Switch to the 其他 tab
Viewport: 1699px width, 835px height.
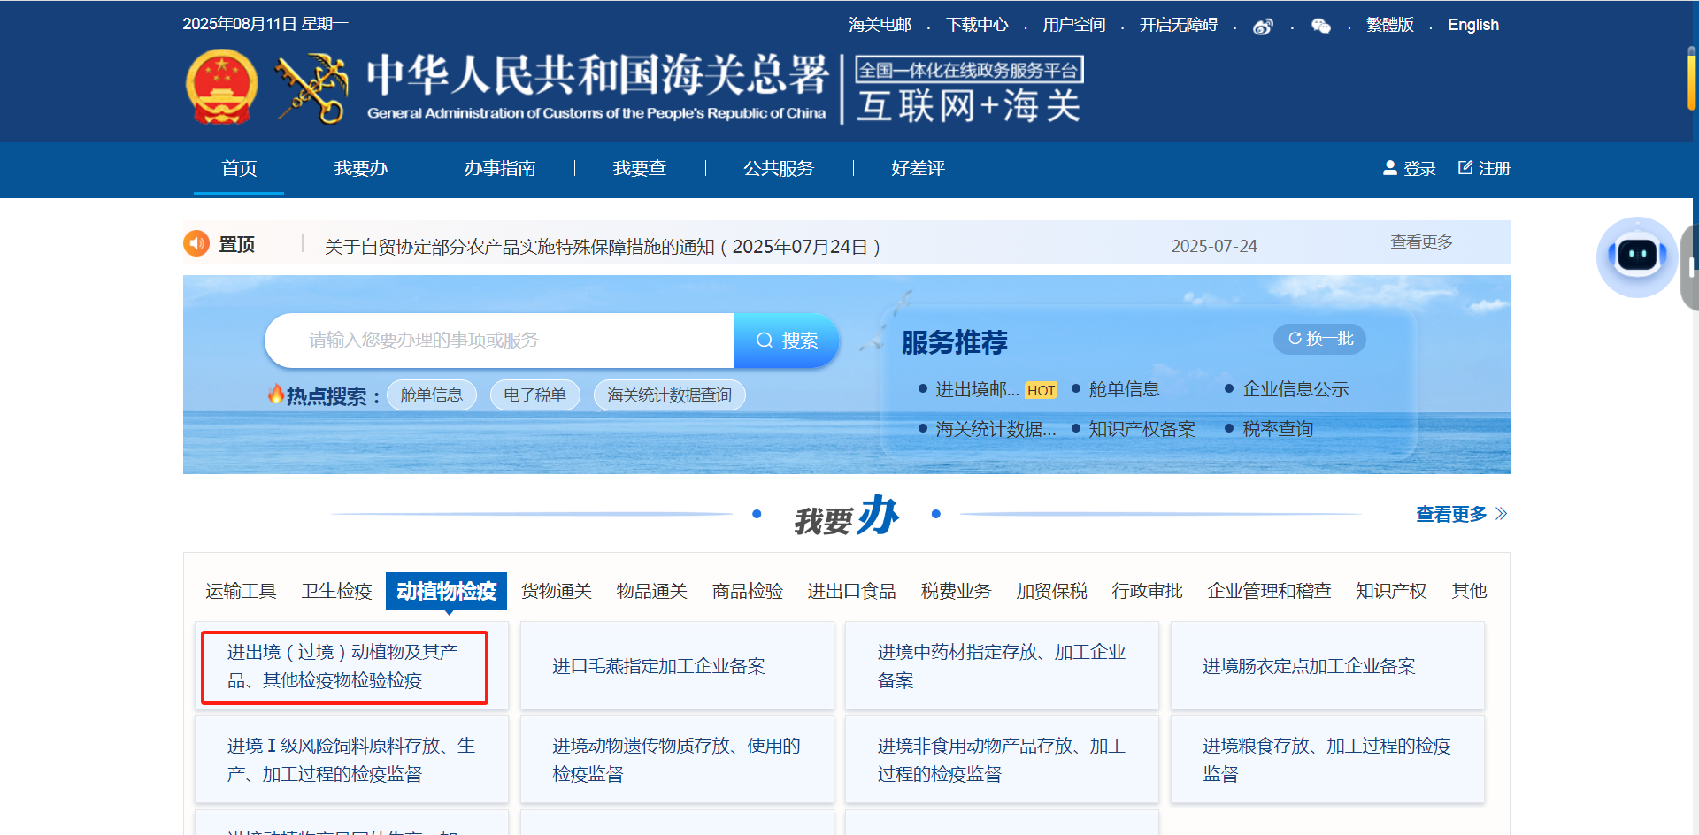(1469, 591)
